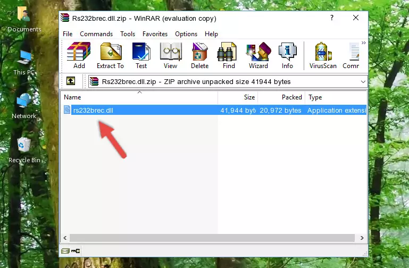Image resolution: width=409 pixels, height=268 pixels.
Task: Select the Network desktop icon
Action: coord(24,106)
